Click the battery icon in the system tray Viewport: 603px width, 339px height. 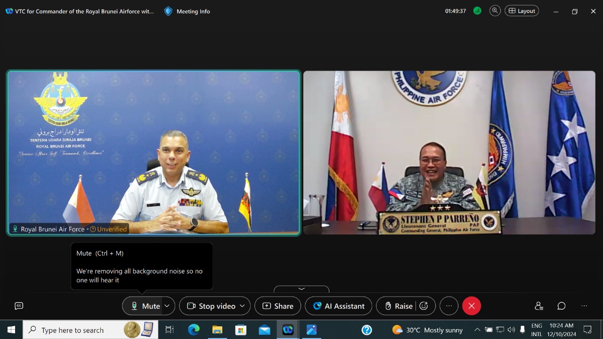[489, 330]
